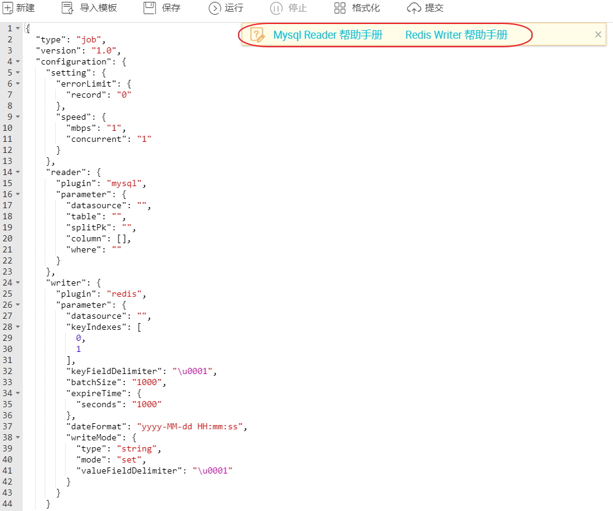Click the yyyy-MM-dd HH:mm:ss dateFormat value
The image size is (613, 511).
tap(190, 426)
